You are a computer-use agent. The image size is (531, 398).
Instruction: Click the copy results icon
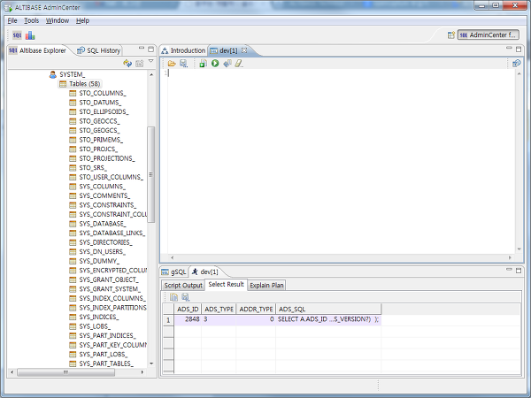[x=173, y=297]
